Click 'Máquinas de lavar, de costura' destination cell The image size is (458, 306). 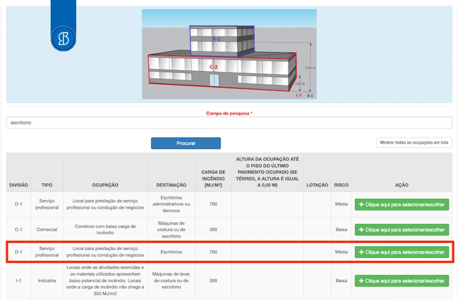pos(171,280)
